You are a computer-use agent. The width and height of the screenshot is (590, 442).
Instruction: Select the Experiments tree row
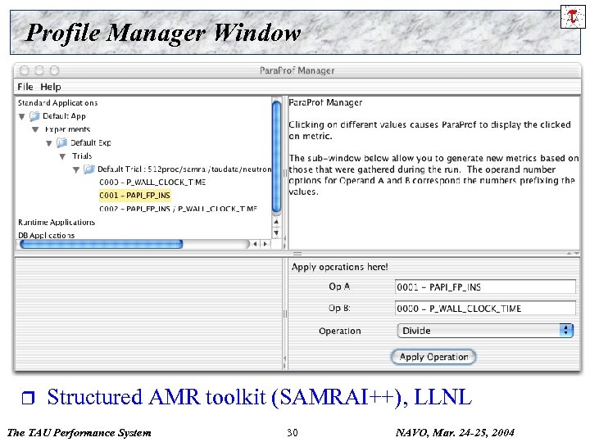click(x=67, y=129)
